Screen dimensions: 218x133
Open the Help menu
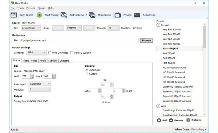[51, 8]
